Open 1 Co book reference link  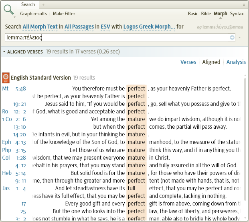click(7, 119)
